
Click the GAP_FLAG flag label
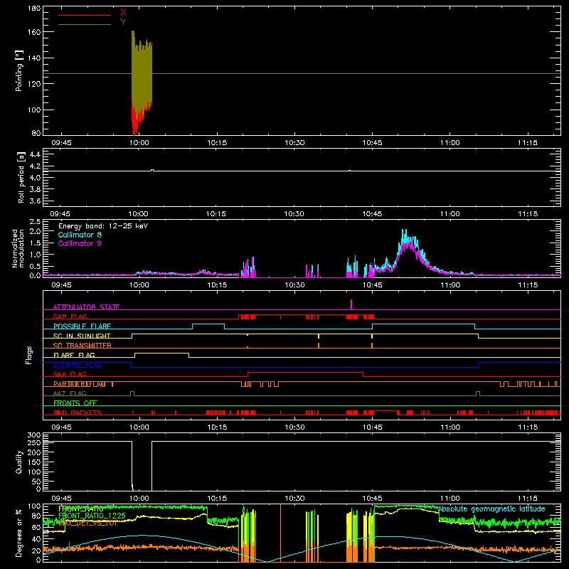[x=70, y=317]
